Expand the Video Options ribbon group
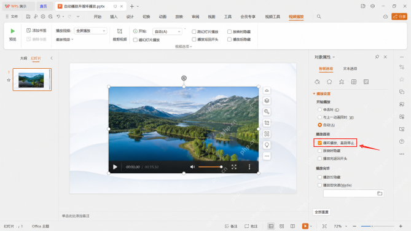This screenshot has height=231, width=411. tap(184, 47)
